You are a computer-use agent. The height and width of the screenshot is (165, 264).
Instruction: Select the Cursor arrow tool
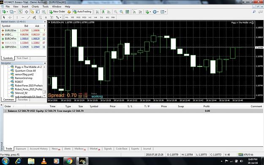click(4, 17)
